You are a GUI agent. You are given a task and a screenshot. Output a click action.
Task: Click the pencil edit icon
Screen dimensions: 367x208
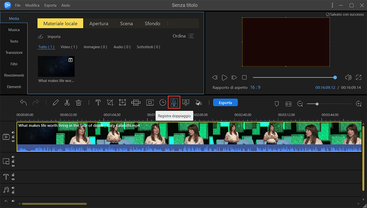pos(56,103)
